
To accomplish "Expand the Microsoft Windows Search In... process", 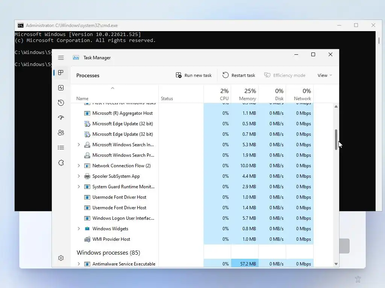I will [79, 144].
